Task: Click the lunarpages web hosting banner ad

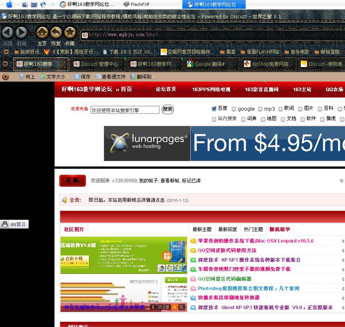Action: point(224,143)
